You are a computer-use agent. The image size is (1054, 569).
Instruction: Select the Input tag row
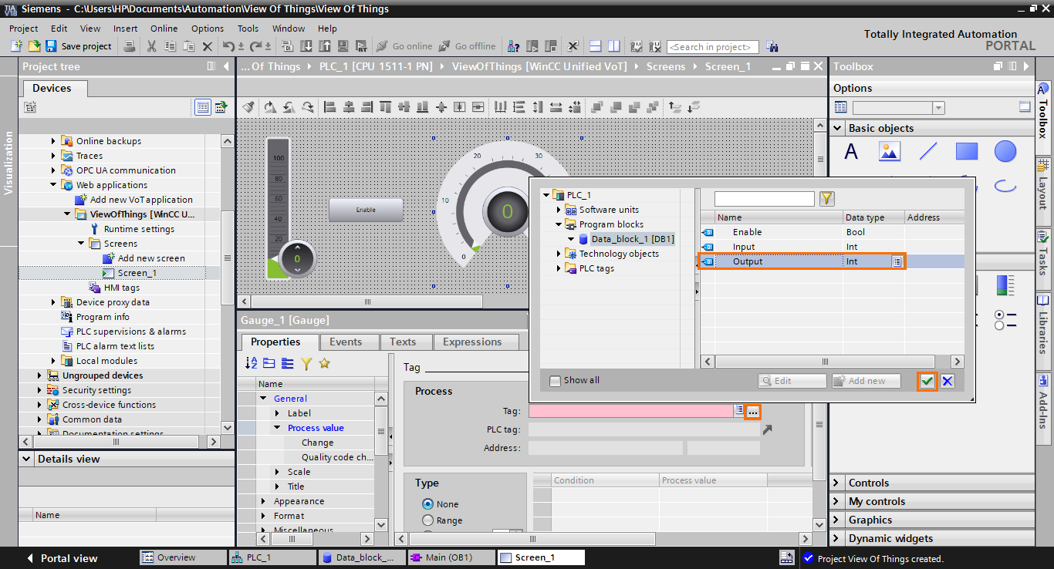point(832,247)
